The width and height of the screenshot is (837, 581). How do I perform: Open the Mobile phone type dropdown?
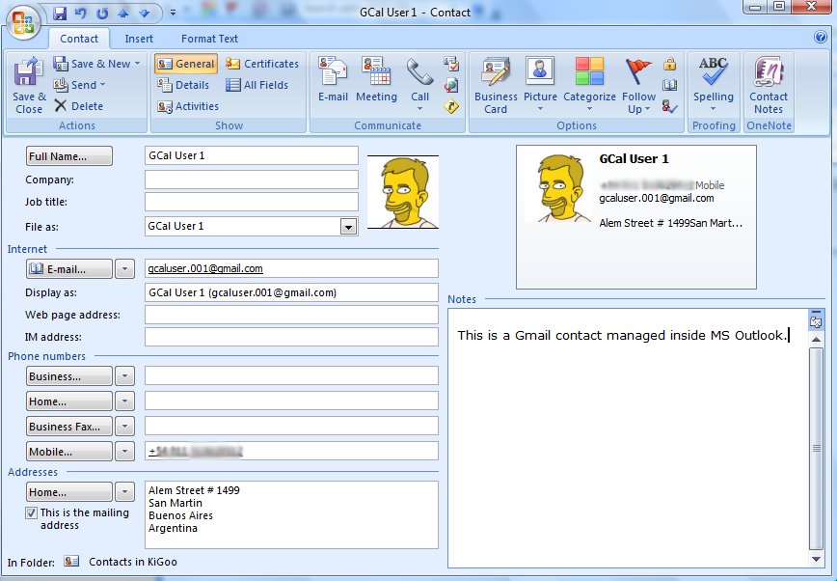click(125, 452)
